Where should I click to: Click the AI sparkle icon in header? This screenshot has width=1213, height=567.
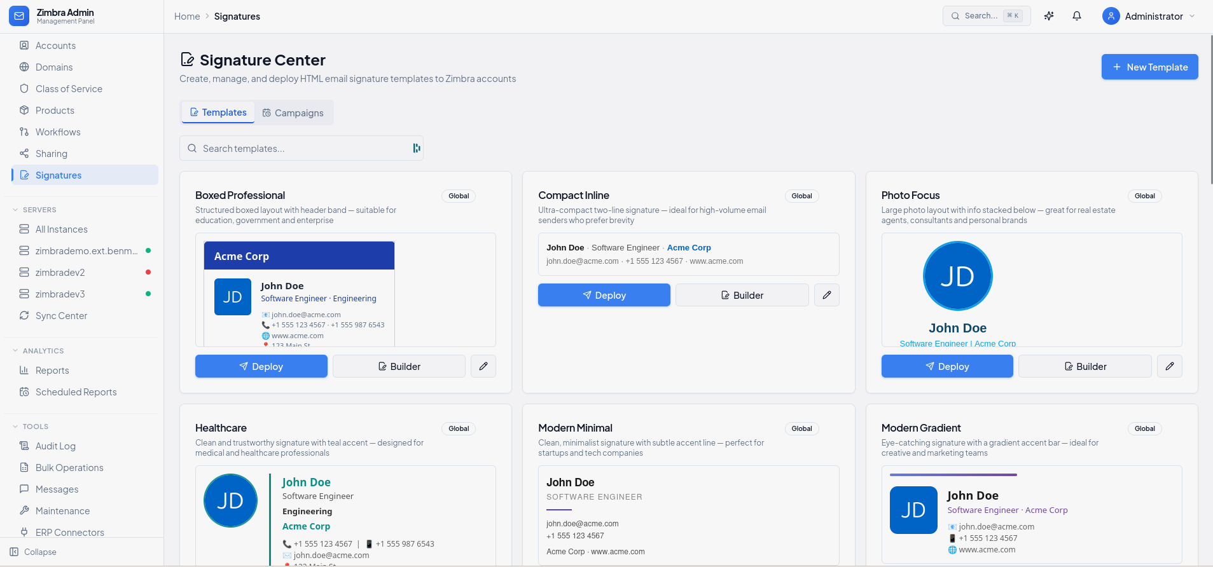click(x=1049, y=16)
